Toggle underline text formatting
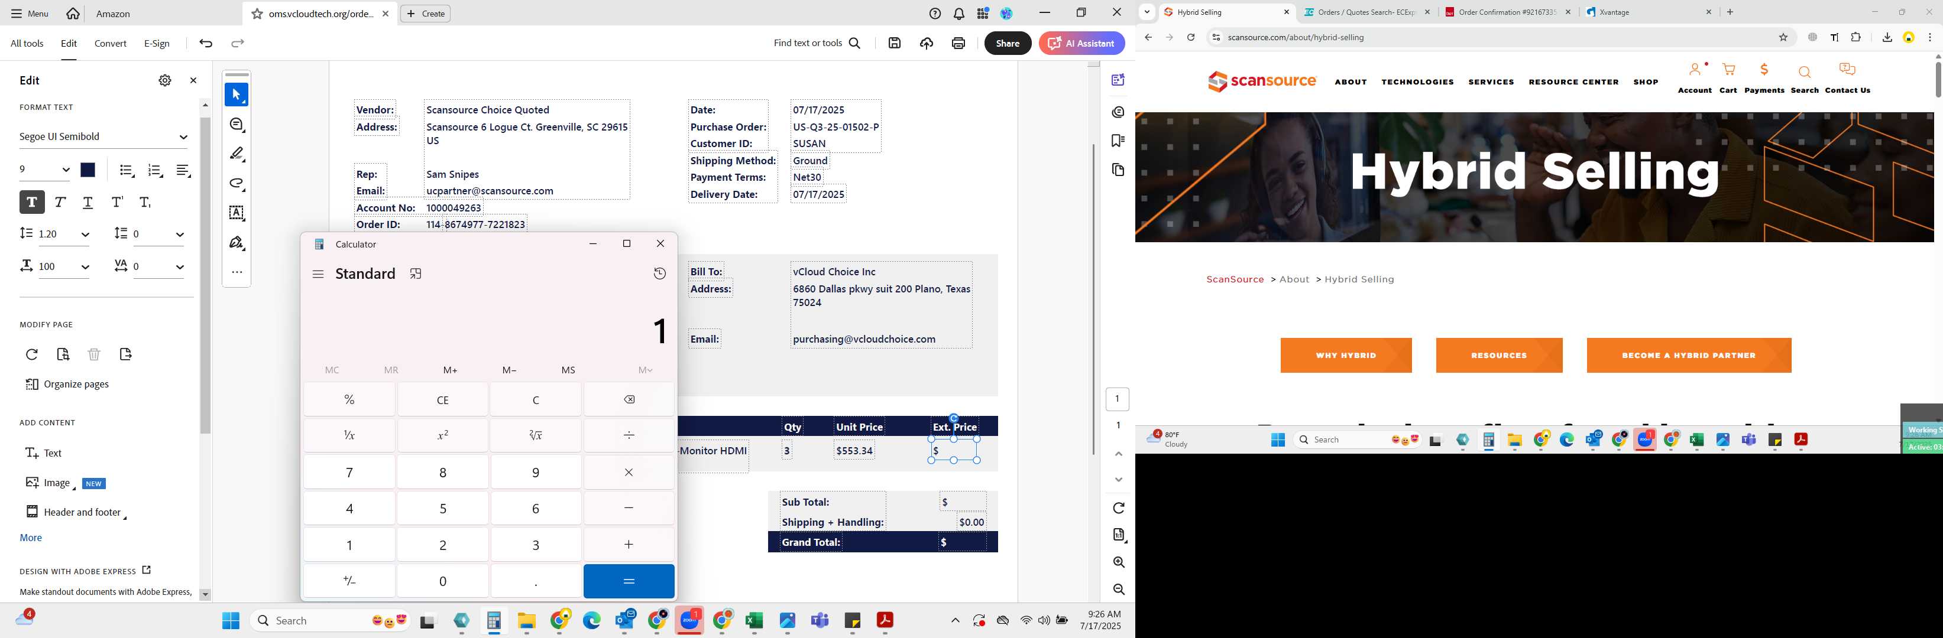 pyautogui.click(x=88, y=202)
